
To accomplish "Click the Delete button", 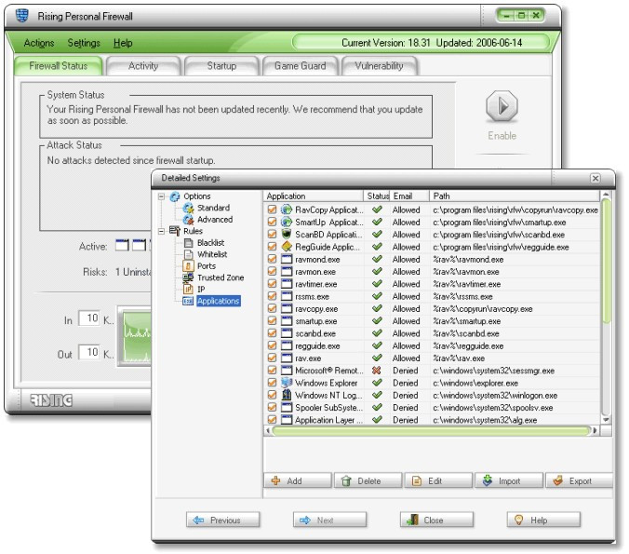I will click(368, 480).
